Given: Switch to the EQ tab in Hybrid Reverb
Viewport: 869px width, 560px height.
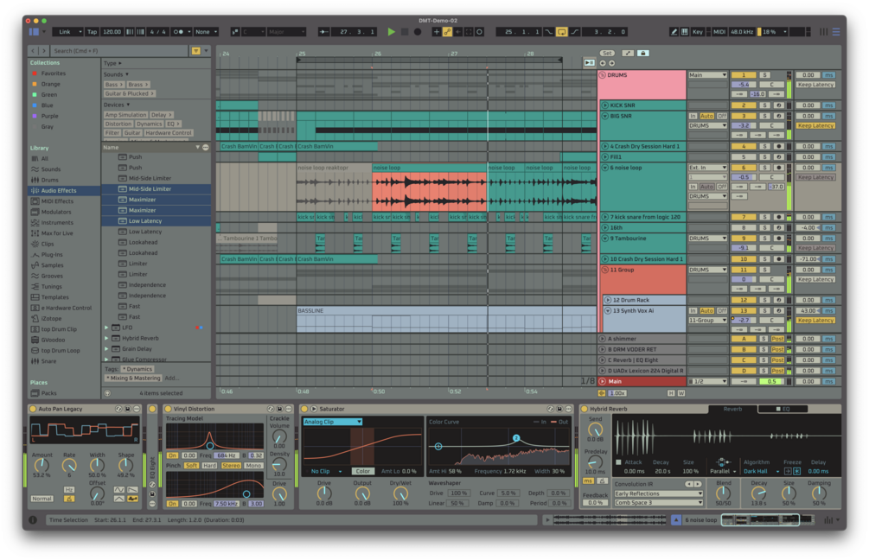Looking at the screenshot, I should point(783,409).
